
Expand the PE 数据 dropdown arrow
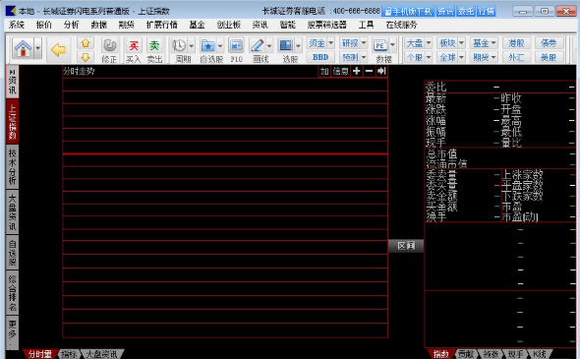point(392,45)
